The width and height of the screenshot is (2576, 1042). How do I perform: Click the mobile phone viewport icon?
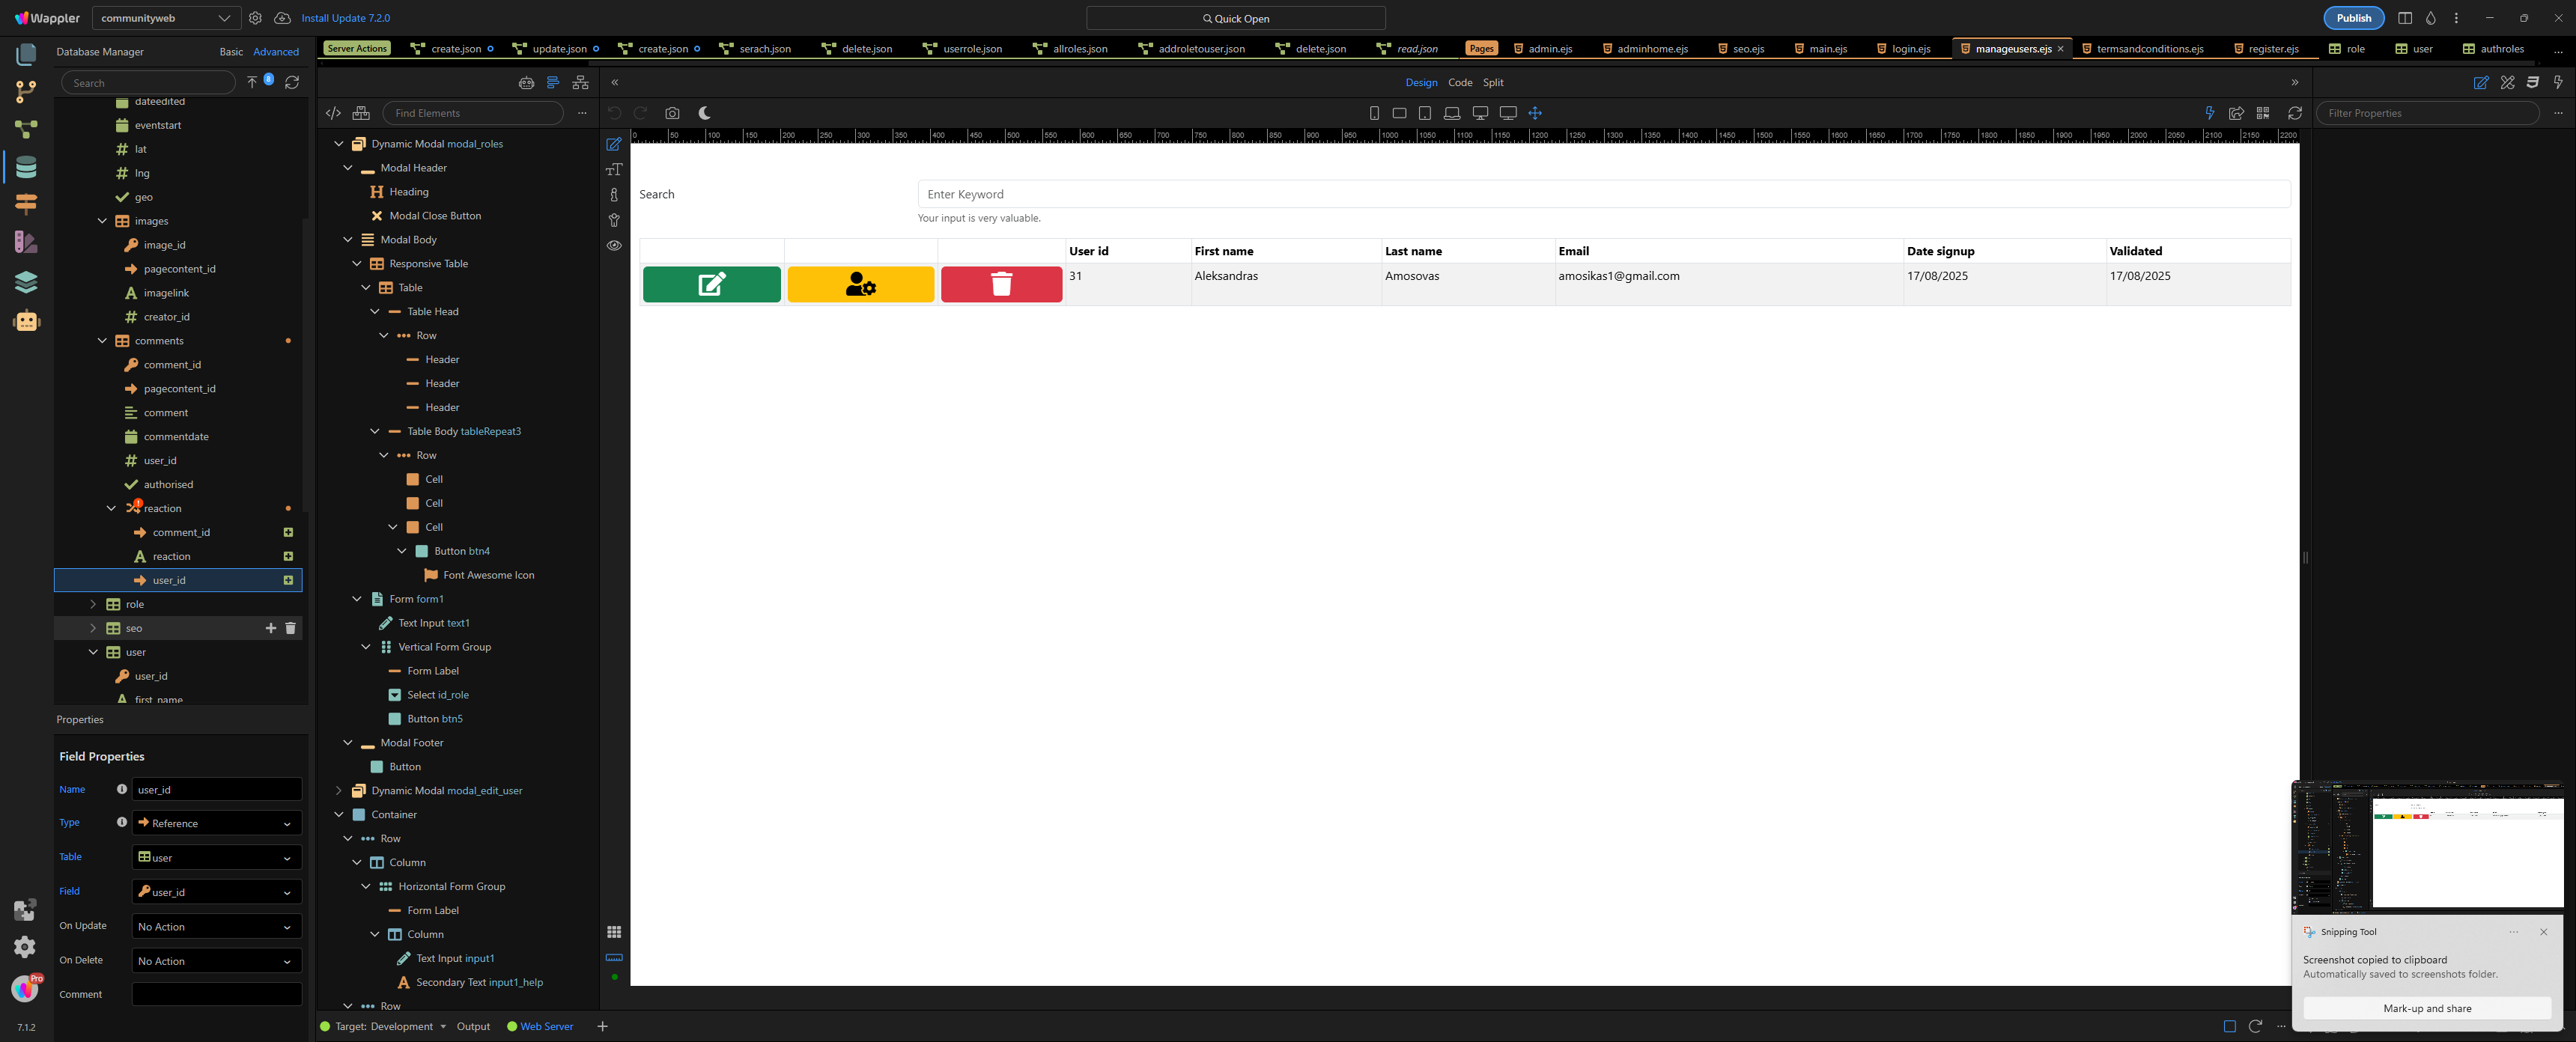tap(1374, 113)
